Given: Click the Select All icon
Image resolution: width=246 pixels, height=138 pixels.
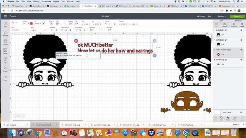Looking at the screenshot, I should (x=51, y=24).
